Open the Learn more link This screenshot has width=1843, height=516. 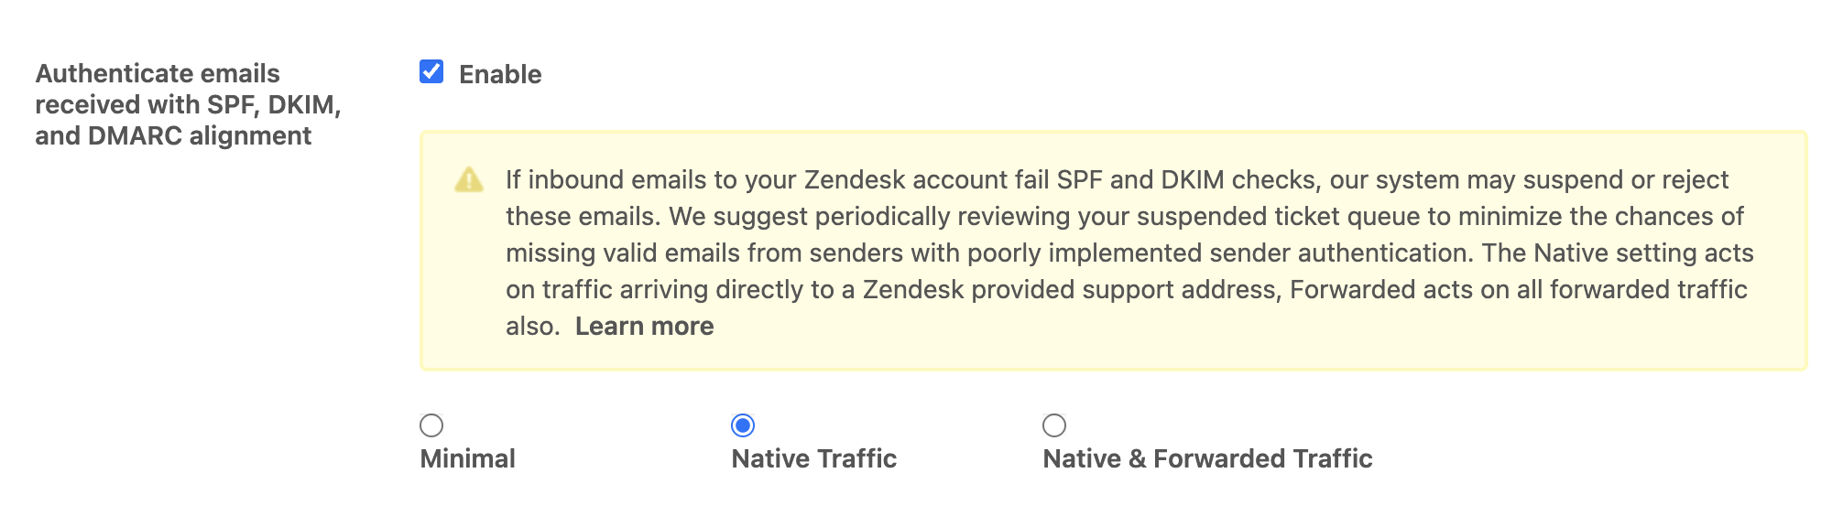pyautogui.click(x=644, y=327)
